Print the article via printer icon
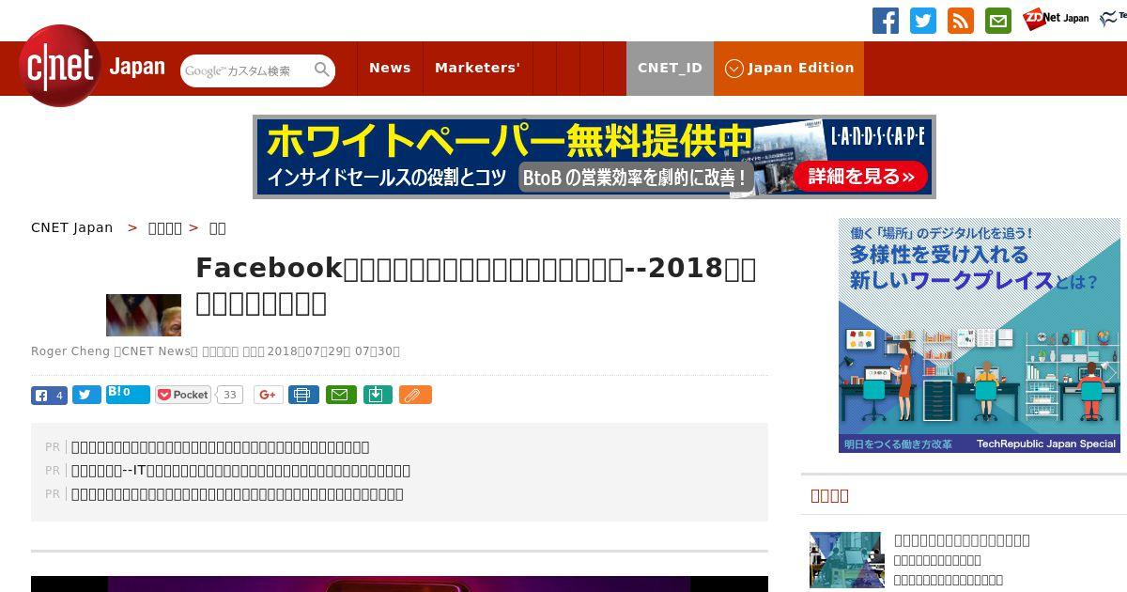This screenshot has width=1127, height=592. point(302,395)
